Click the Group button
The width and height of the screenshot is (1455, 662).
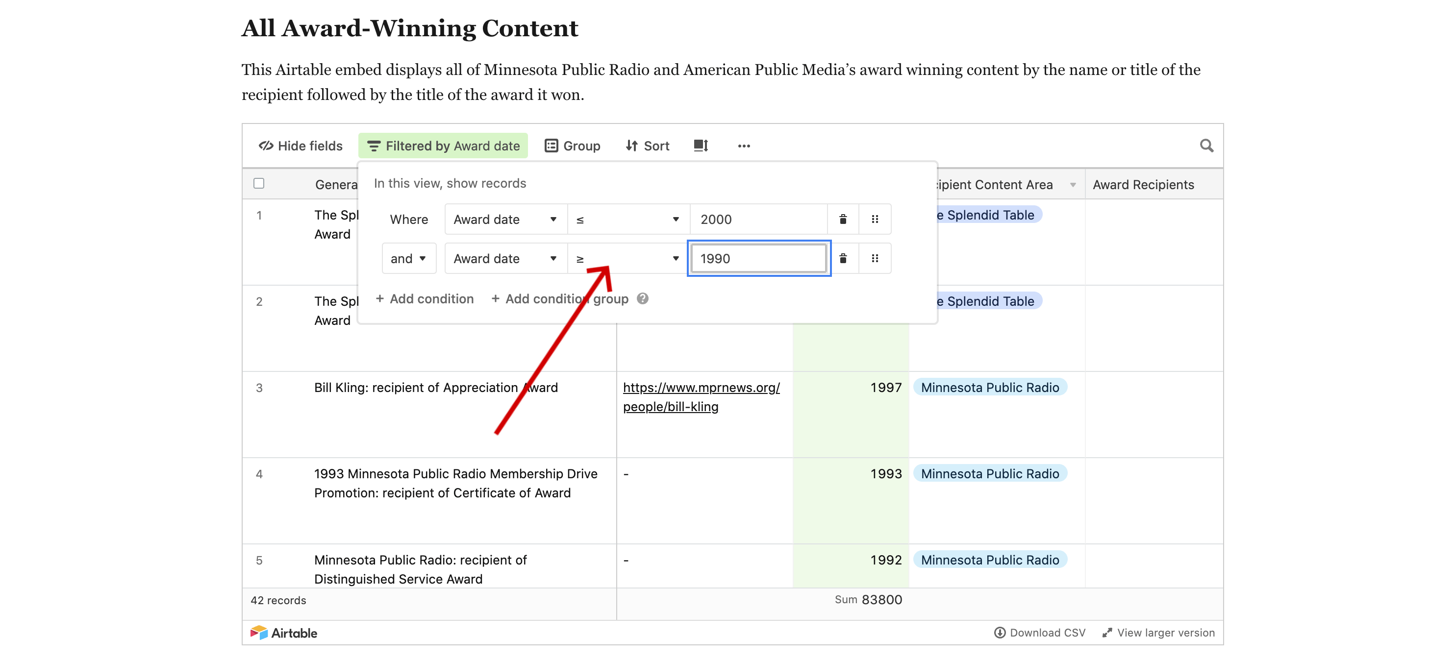click(572, 146)
